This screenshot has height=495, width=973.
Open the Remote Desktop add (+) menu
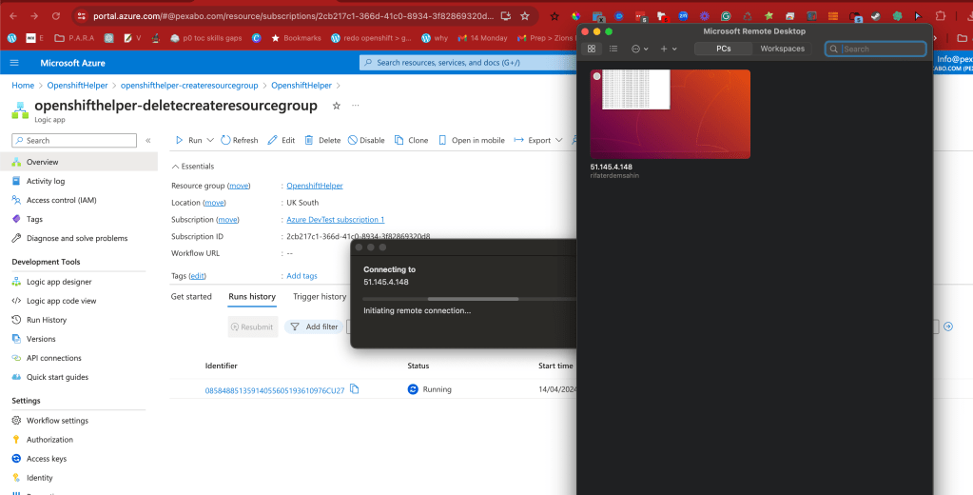669,49
